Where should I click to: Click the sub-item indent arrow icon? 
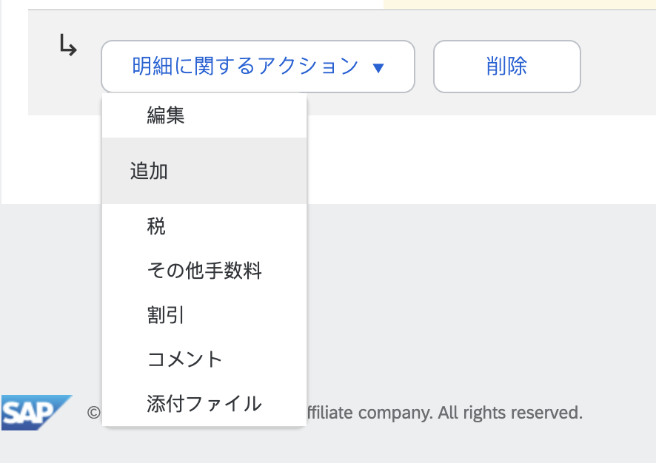[68, 47]
